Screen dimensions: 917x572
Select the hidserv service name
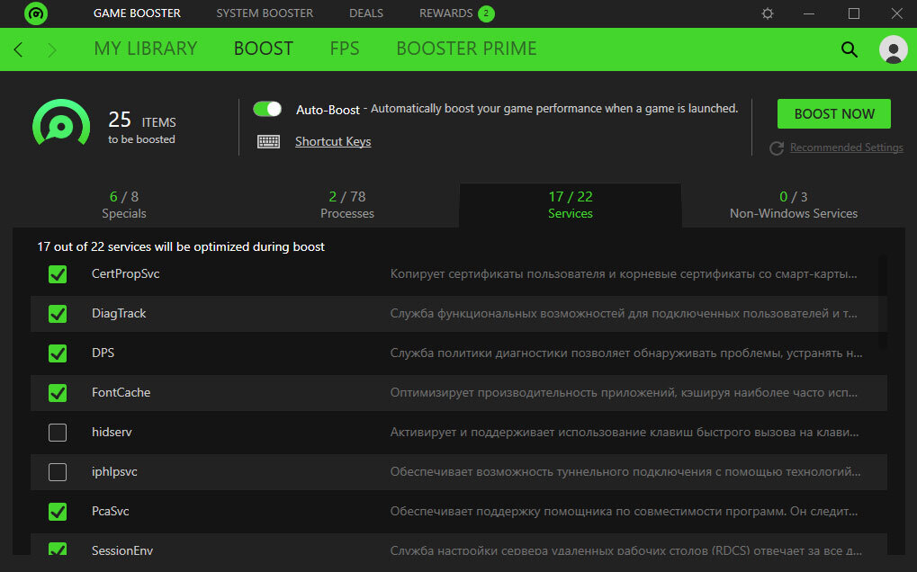coord(112,433)
